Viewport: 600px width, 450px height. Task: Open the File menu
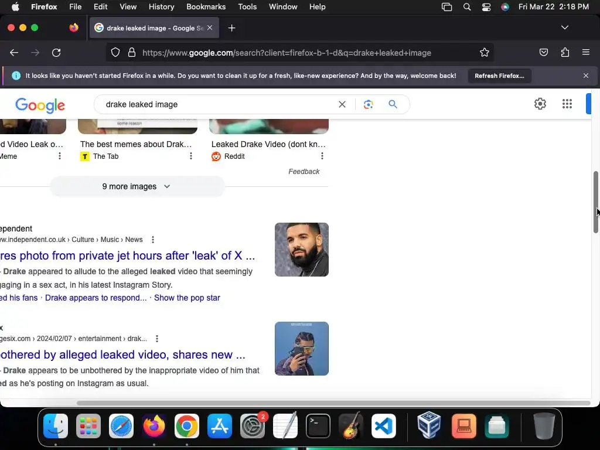point(76,7)
